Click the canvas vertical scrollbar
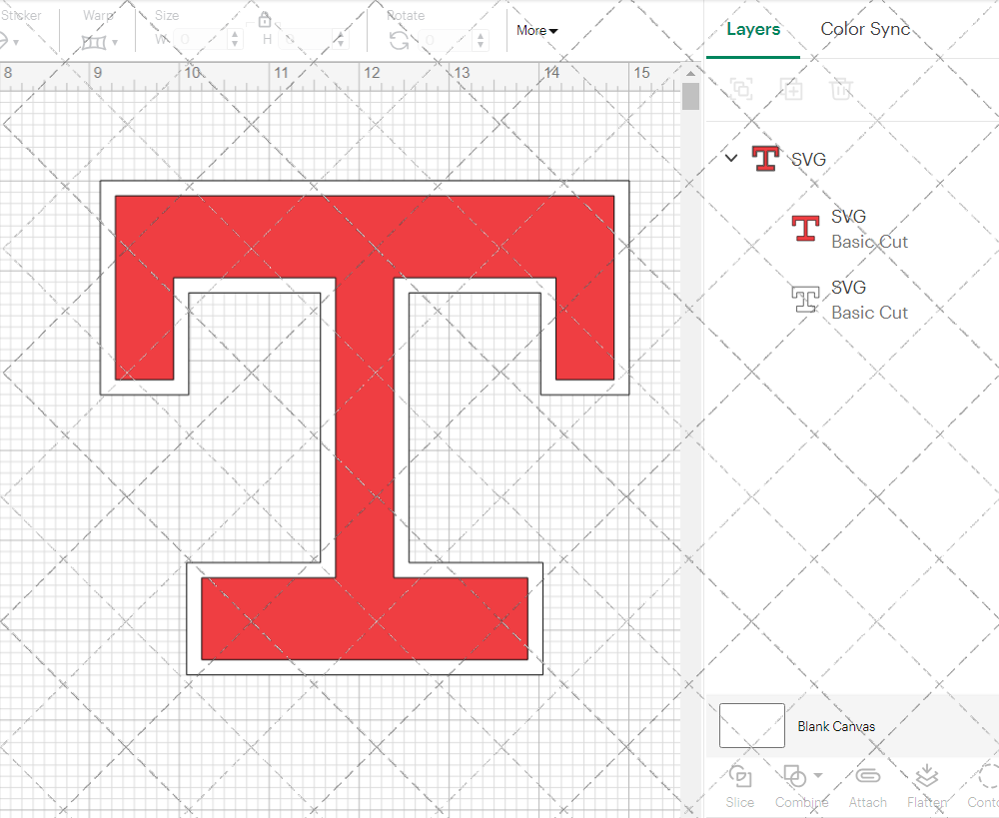 tap(690, 98)
